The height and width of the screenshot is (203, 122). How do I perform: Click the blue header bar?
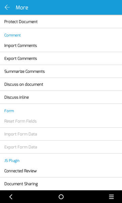(61, 7)
